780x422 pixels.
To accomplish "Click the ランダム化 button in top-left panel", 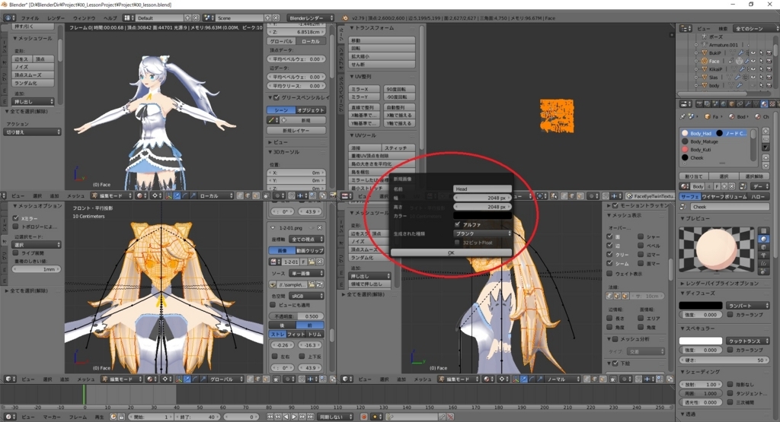I will pos(33,83).
